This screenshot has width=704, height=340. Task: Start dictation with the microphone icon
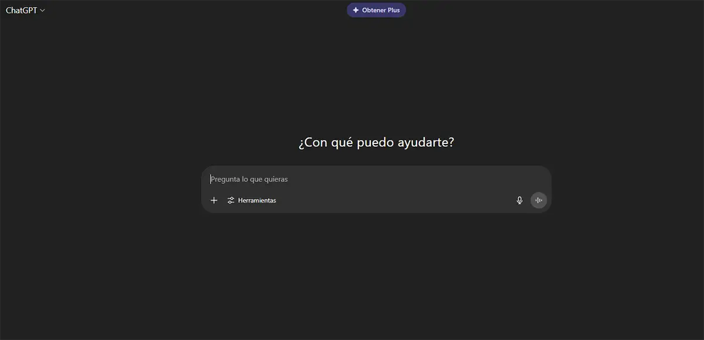519,200
